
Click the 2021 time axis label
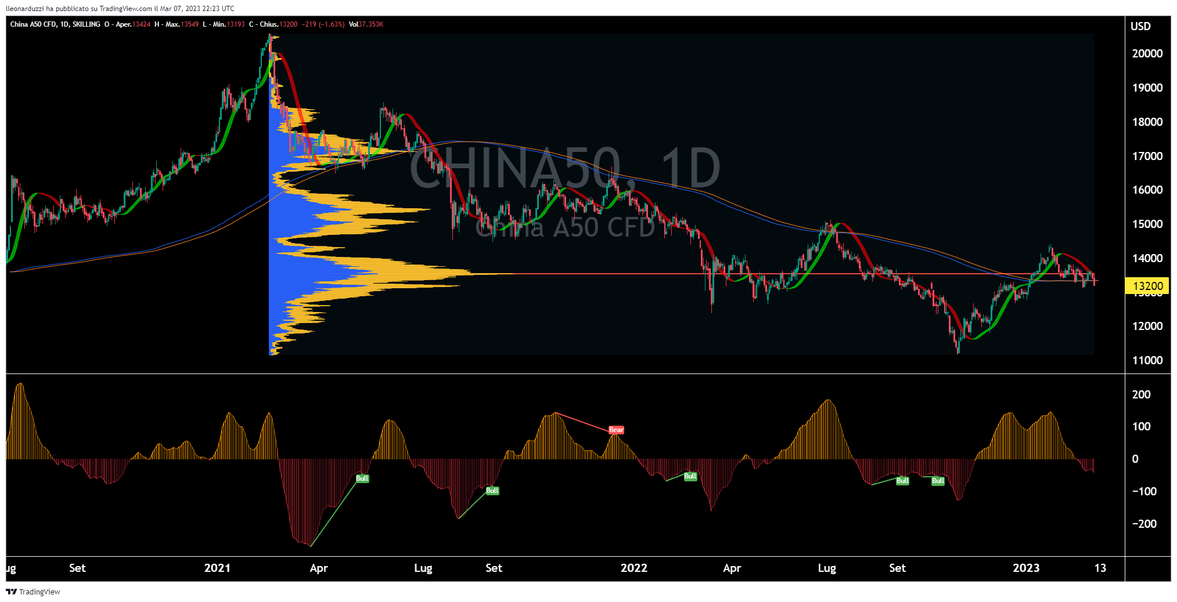217,568
